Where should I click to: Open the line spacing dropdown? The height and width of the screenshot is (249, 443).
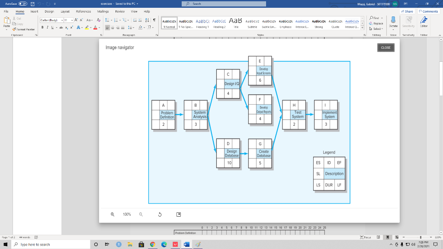coord(130,28)
